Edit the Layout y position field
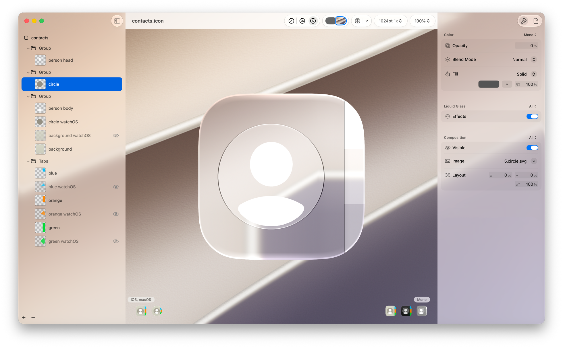Screen dimensions: 563x348 (x=526, y=175)
